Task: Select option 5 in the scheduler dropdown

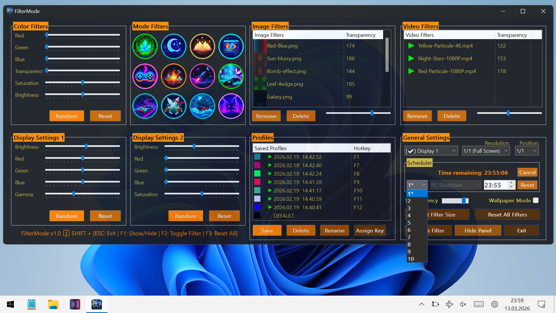Action: click(x=409, y=223)
